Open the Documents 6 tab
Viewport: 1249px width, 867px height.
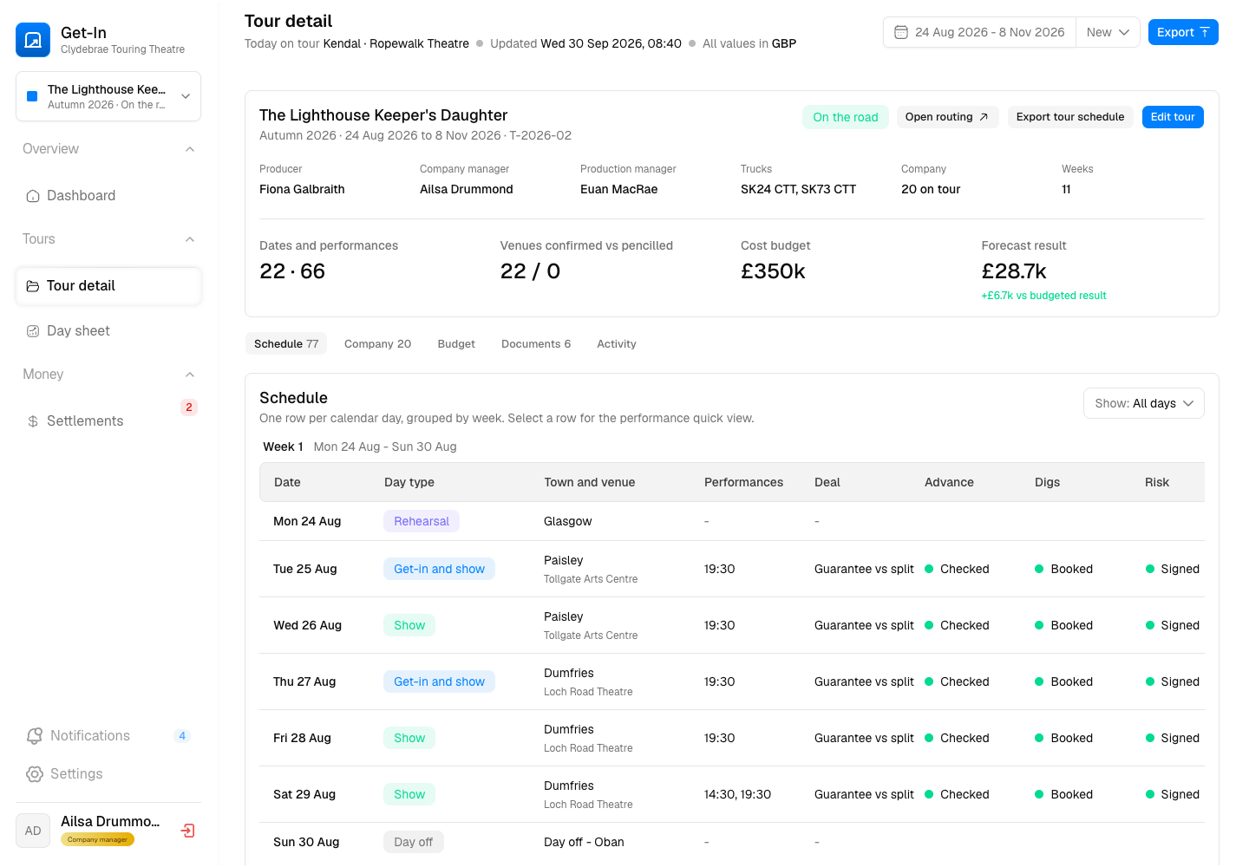[536, 344]
